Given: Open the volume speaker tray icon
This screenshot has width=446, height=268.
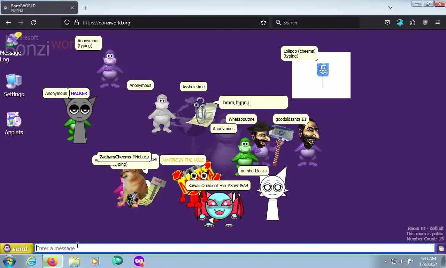Looking at the screenshot, I should pyautogui.click(x=402, y=261).
